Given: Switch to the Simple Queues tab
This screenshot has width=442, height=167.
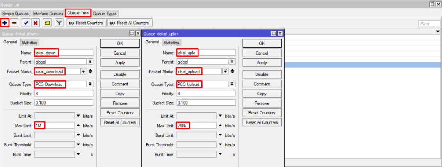Looking at the screenshot, I should click(x=16, y=14).
